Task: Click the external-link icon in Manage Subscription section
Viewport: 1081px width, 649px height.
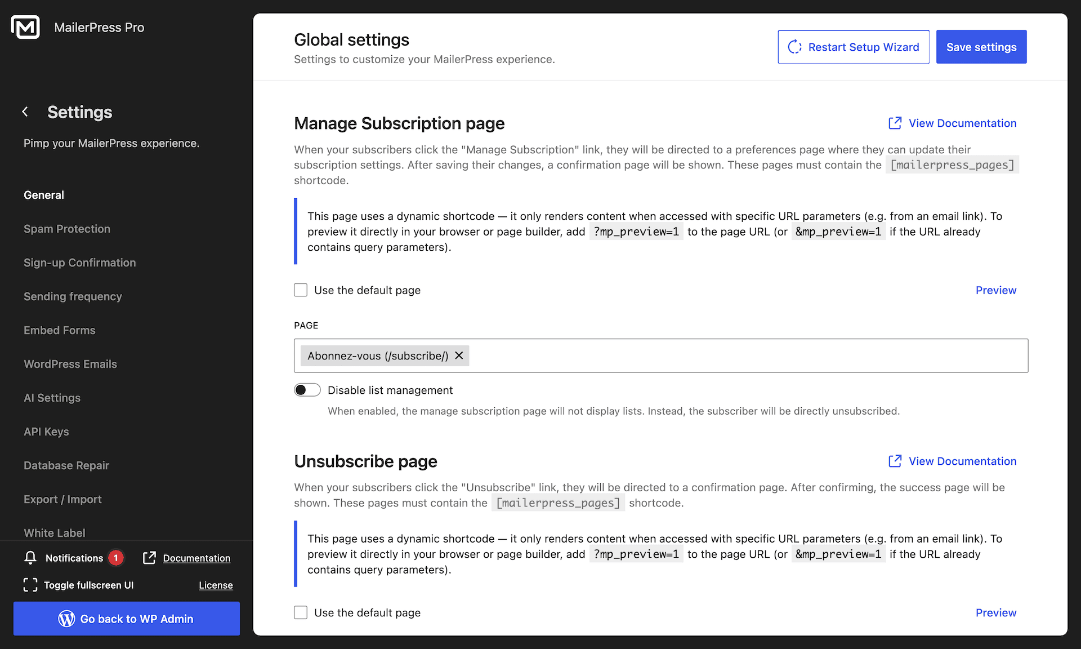Action: click(x=895, y=123)
